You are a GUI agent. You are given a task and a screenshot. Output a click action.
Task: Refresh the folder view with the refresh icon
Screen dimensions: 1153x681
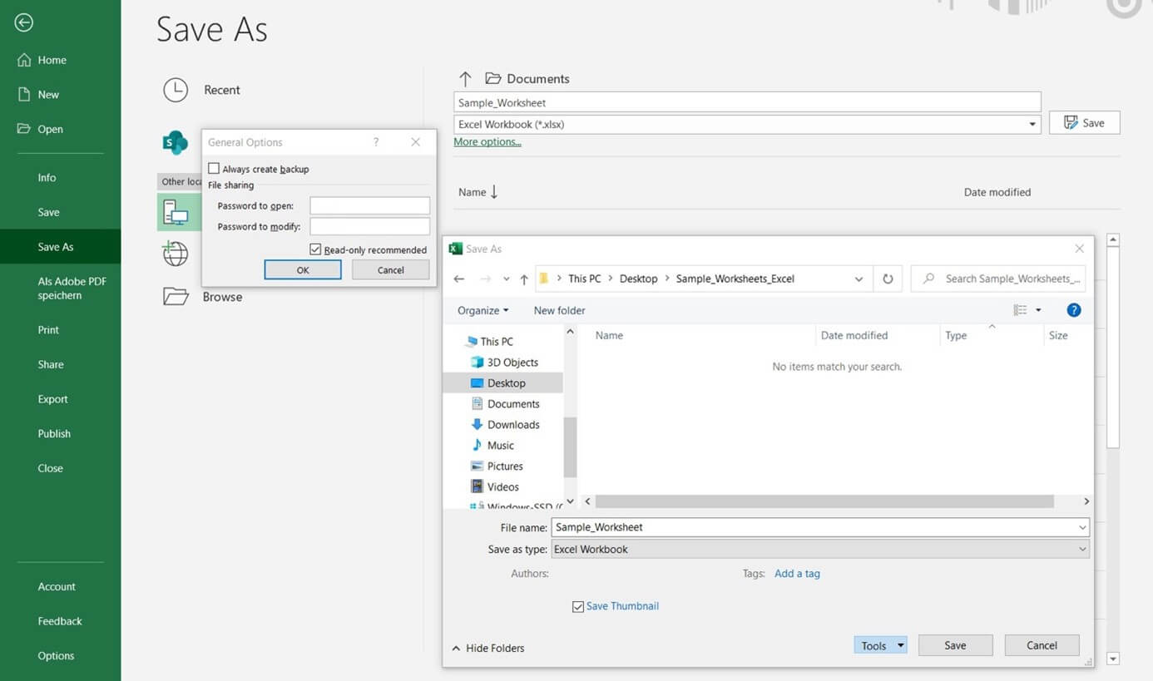(887, 278)
